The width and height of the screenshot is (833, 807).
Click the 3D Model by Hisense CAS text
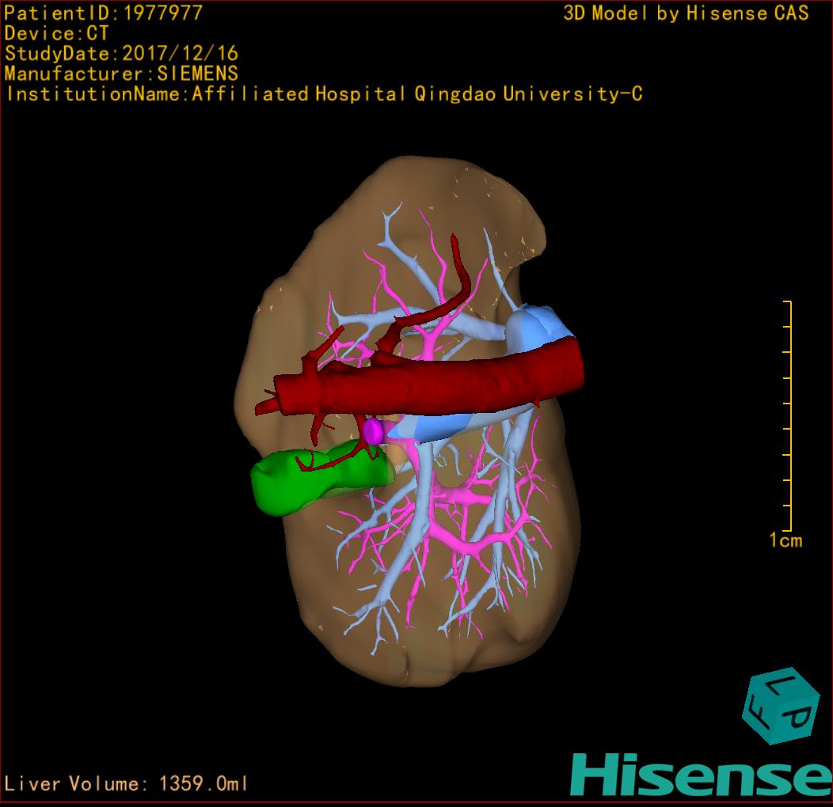point(686,13)
